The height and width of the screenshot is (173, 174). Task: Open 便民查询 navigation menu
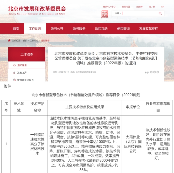pyautogui.click(x=123, y=29)
